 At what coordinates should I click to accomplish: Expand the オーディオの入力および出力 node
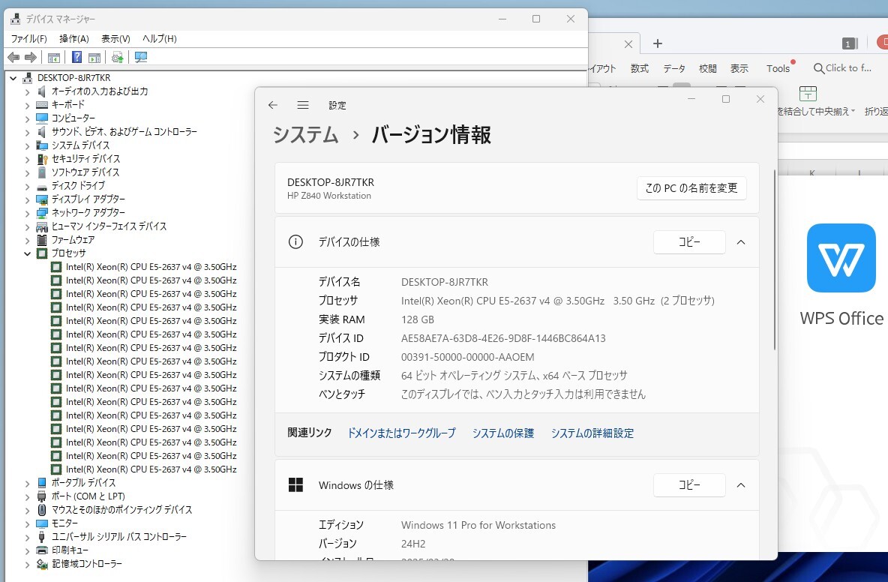coord(27,91)
